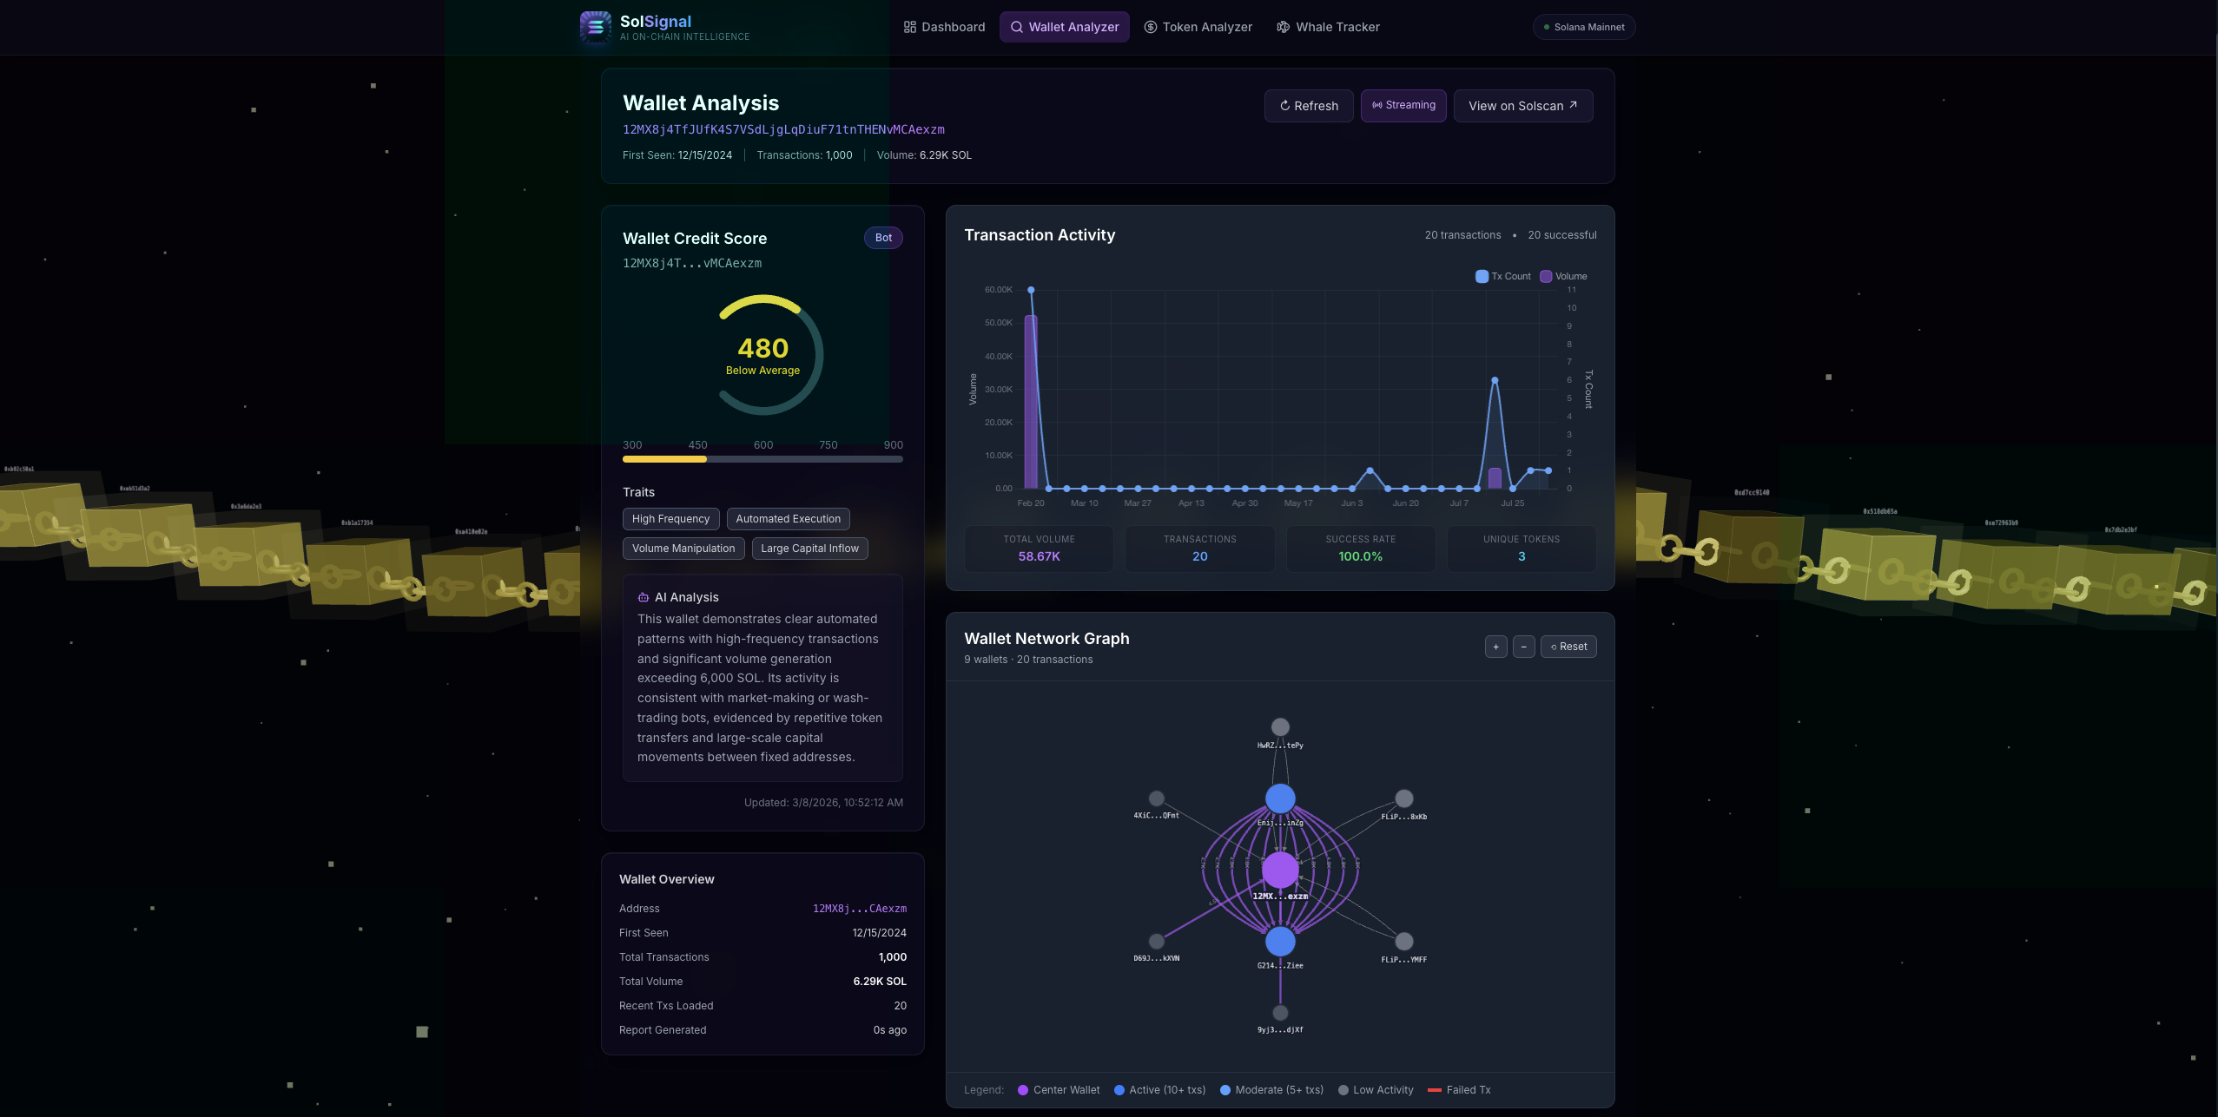Open View on Solscan link
The height and width of the screenshot is (1117, 2218).
(x=1522, y=106)
